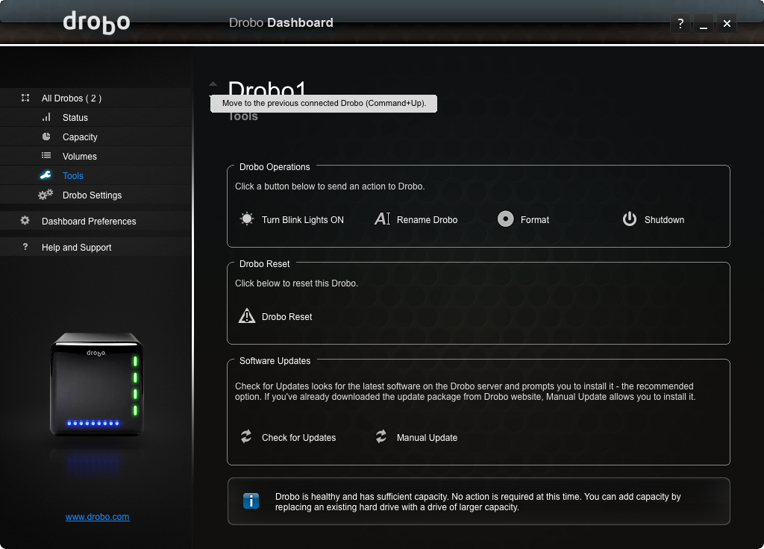Visit the www.drobo.com link

pos(97,517)
